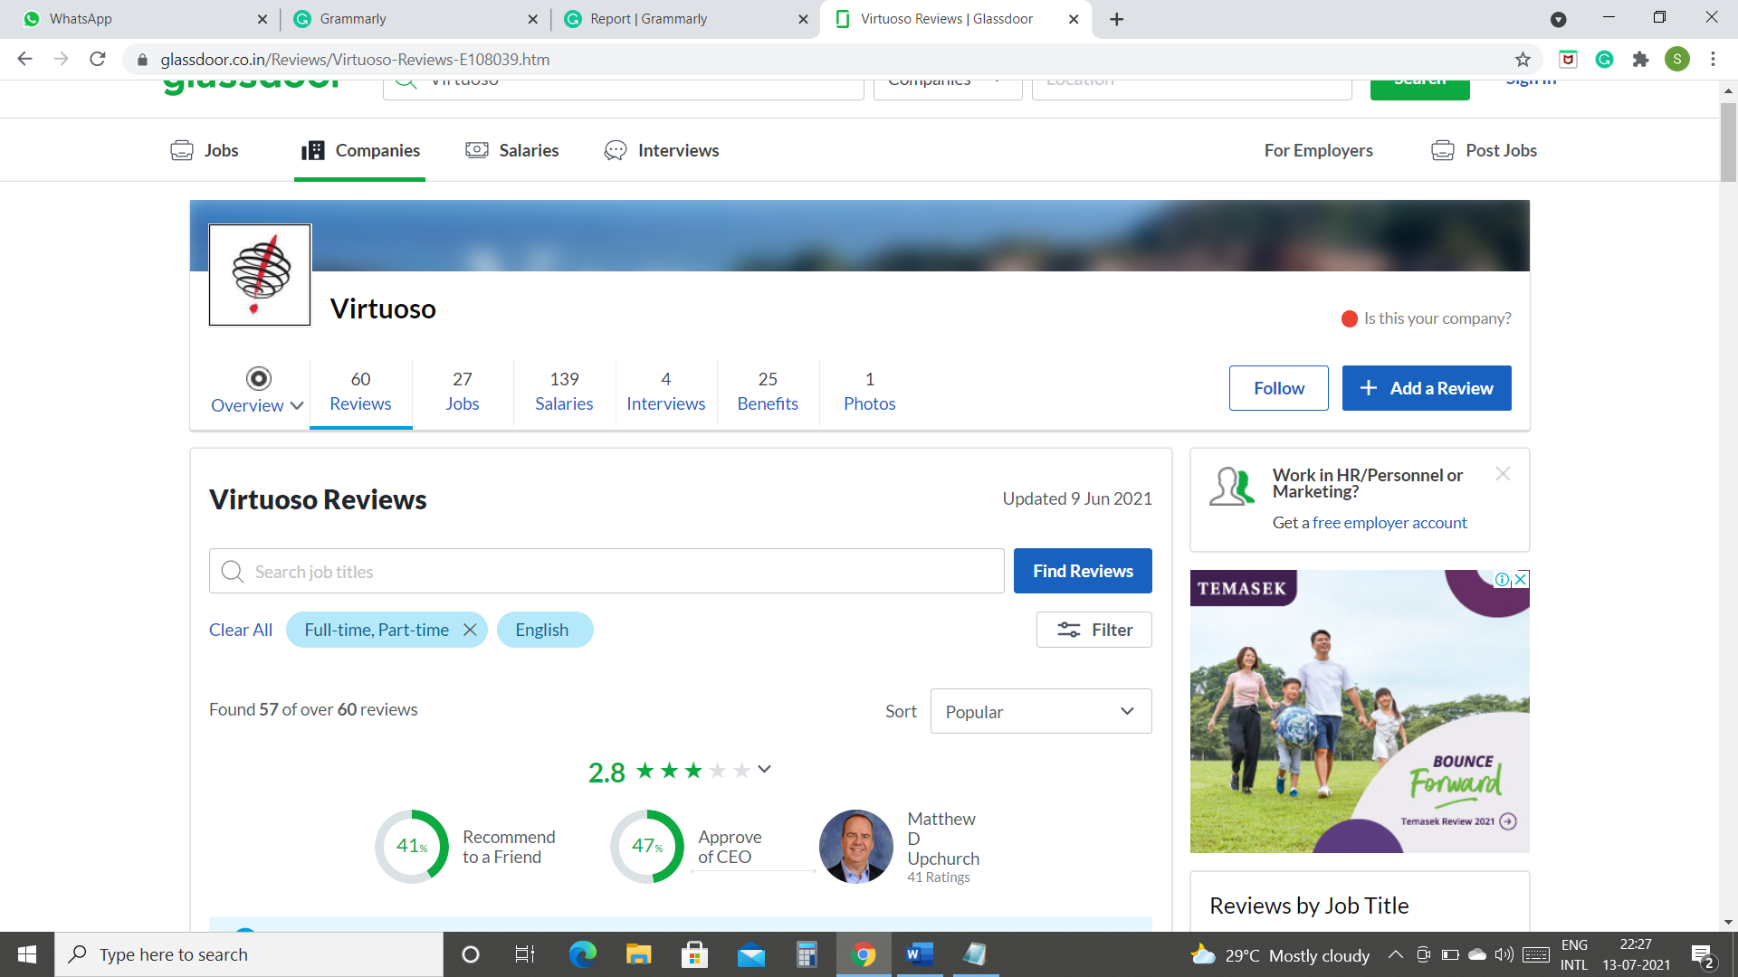
Task: Select the 139 Salaries tab
Action: tap(564, 391)
